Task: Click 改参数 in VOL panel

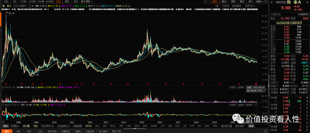Action: tap(232, 87)
